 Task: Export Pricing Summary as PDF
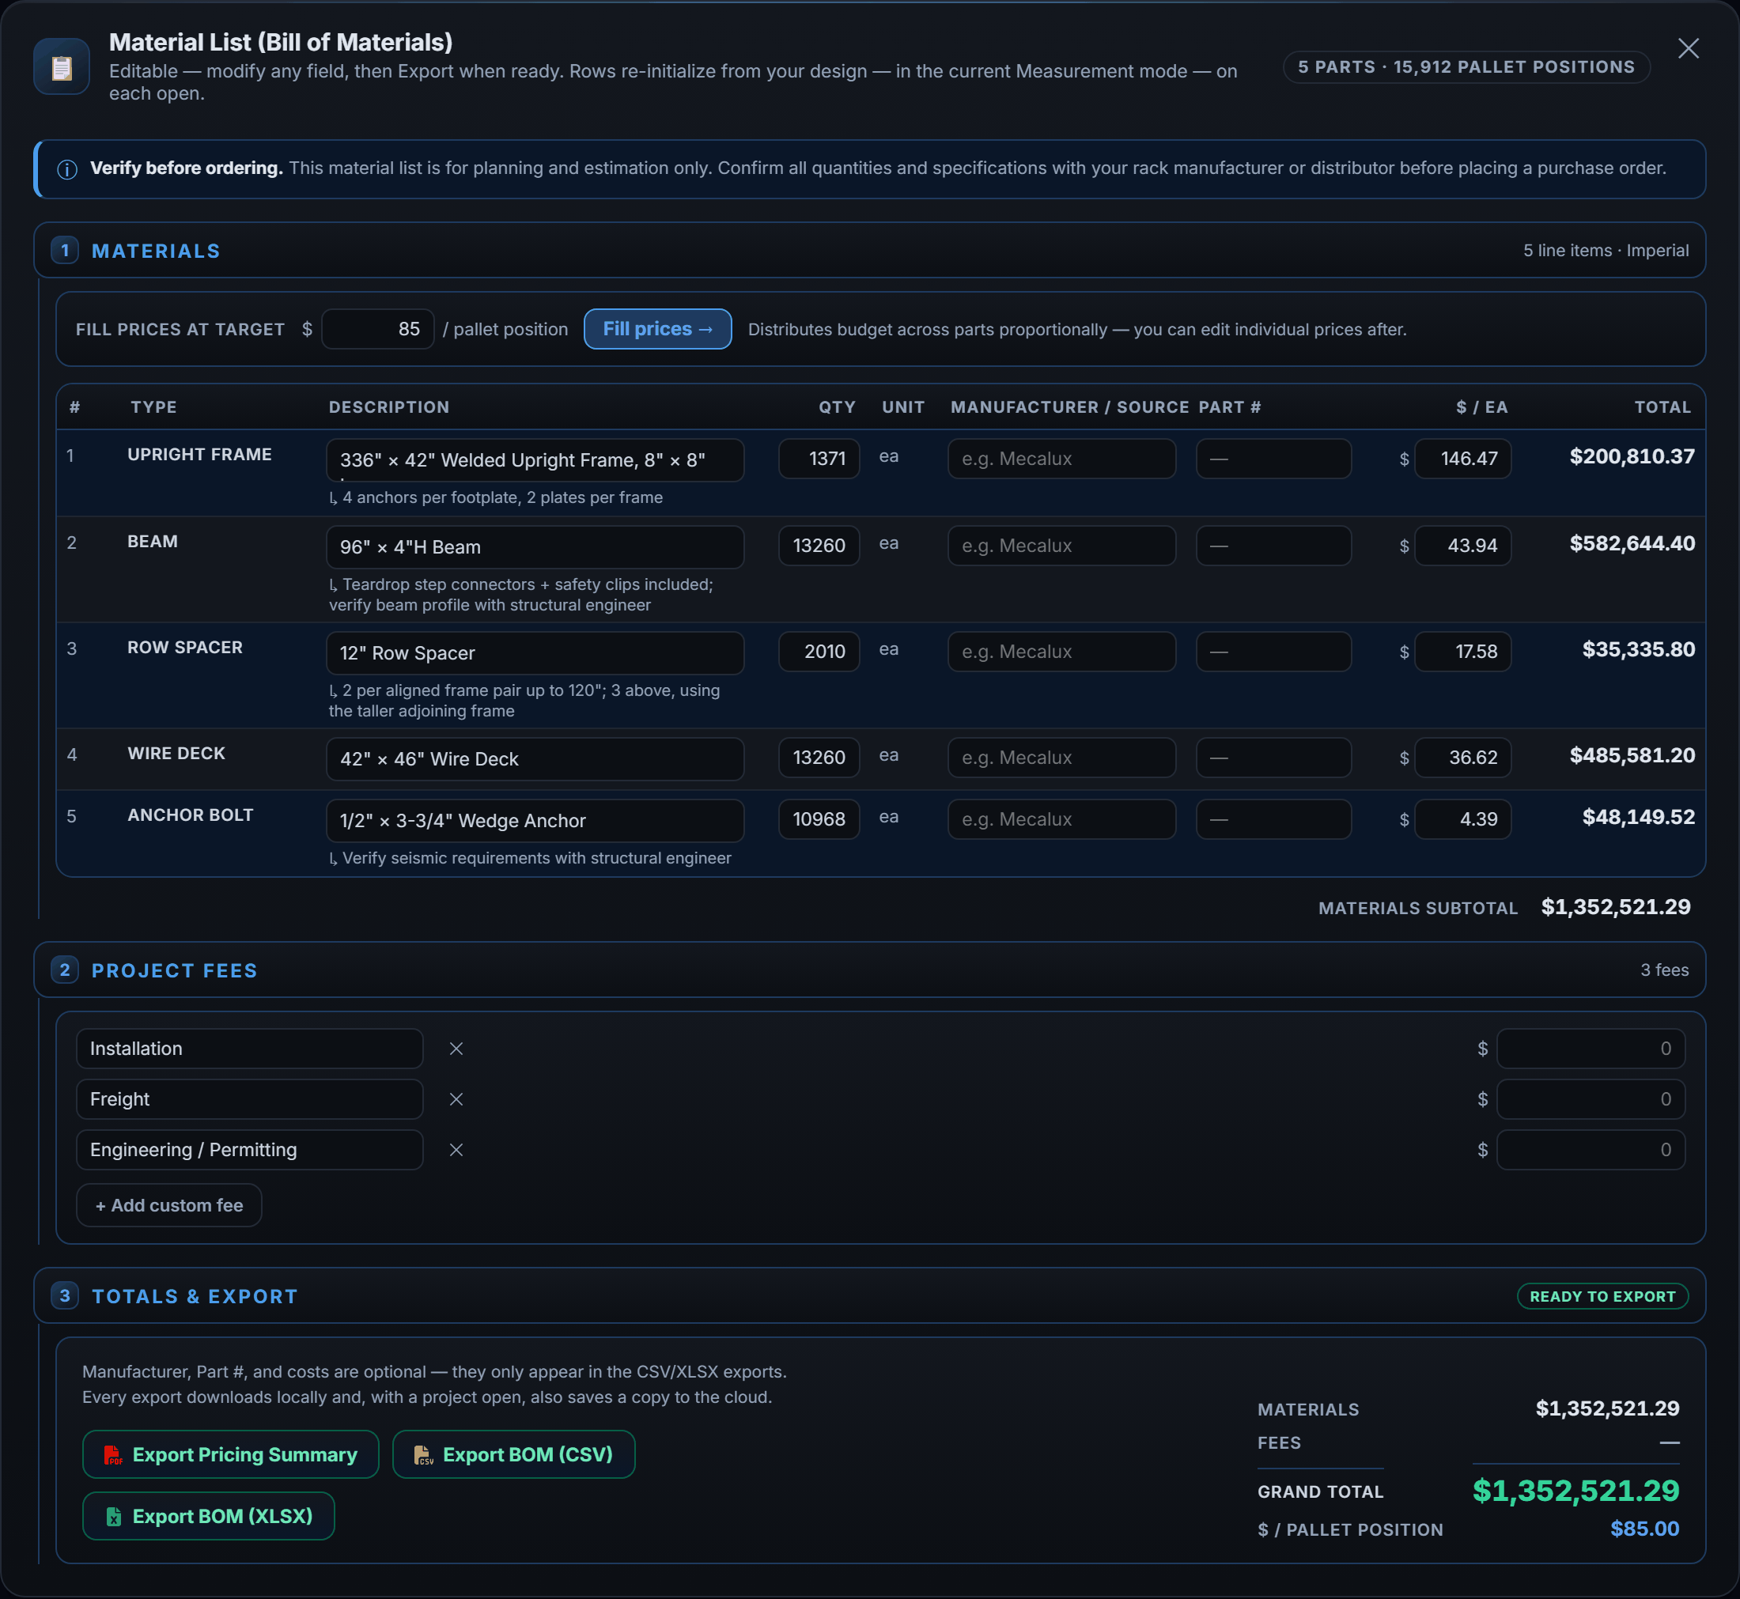(x=231, y=1454)
